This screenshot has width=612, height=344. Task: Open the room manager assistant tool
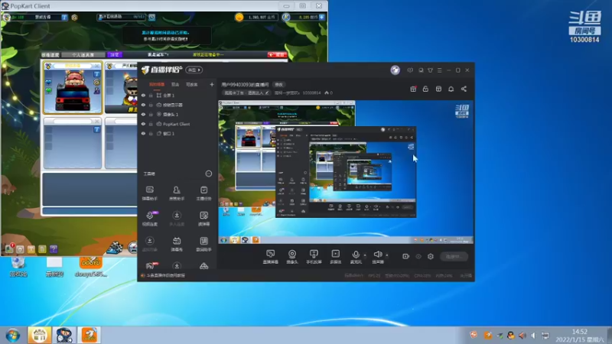(177, 193)
